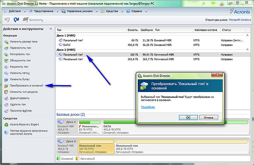Click the Диск 1 drive icon in disk map
Image resolution: width=254 pixels, height=165 pixels.
click(61, 122)
